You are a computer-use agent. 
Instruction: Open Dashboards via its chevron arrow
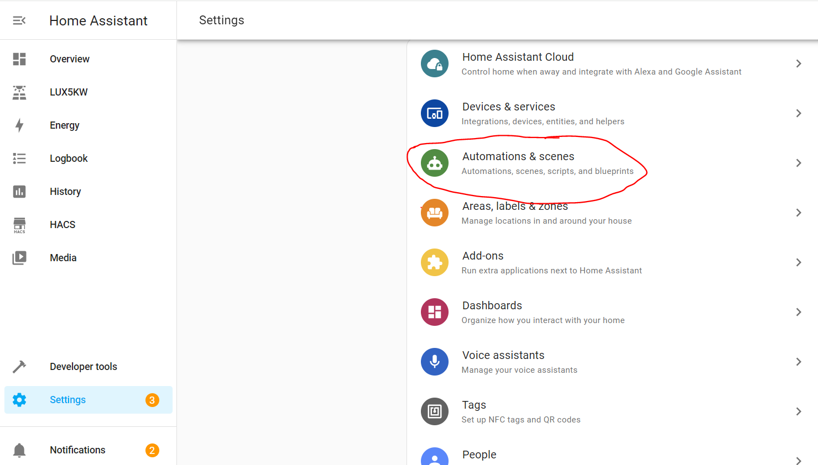pos(799,312)
